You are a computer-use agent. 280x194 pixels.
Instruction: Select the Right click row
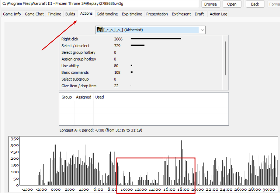(x=141, y=39)
